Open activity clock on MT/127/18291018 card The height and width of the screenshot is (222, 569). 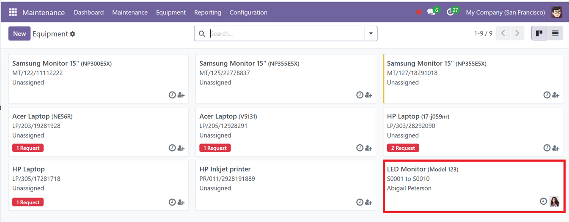pos(547,95)
